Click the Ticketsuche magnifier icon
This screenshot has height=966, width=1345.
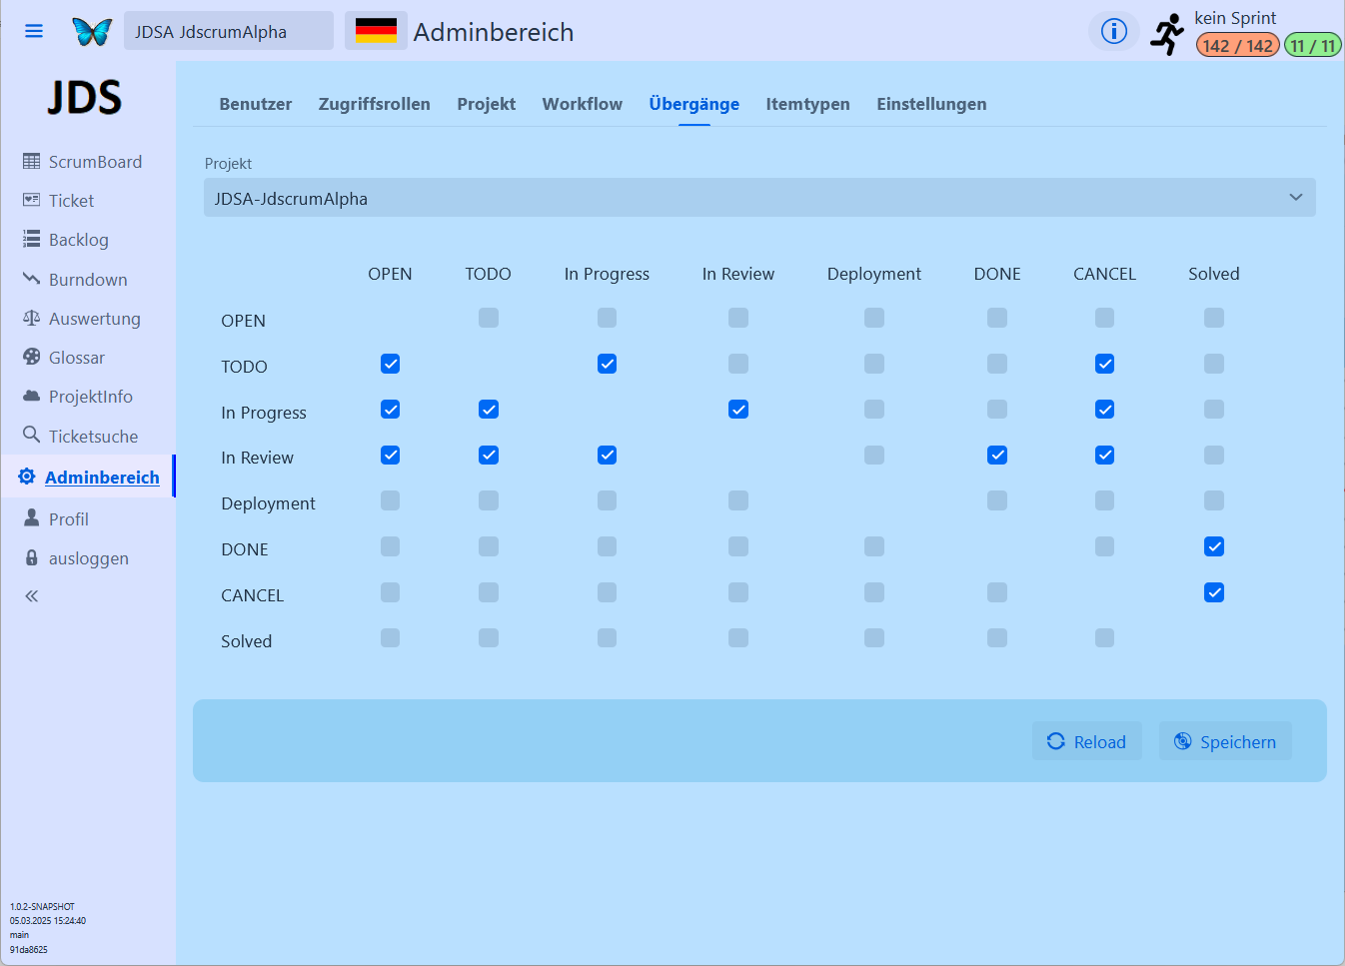pos(32,435)
